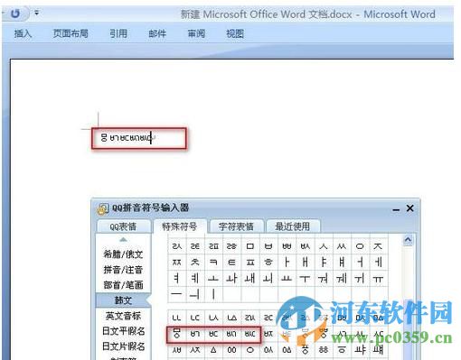
Task: Place the cursor in the document's Korean text line
Action: coord(127,138)
